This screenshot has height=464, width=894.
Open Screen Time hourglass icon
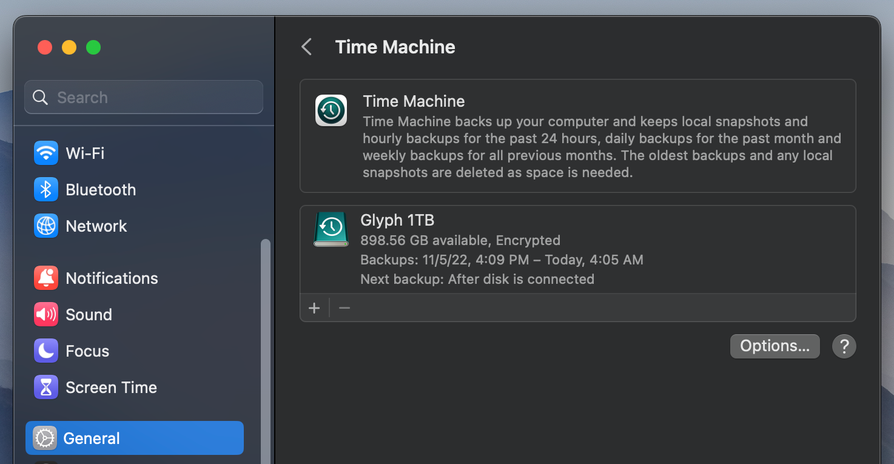pos(46,388)
